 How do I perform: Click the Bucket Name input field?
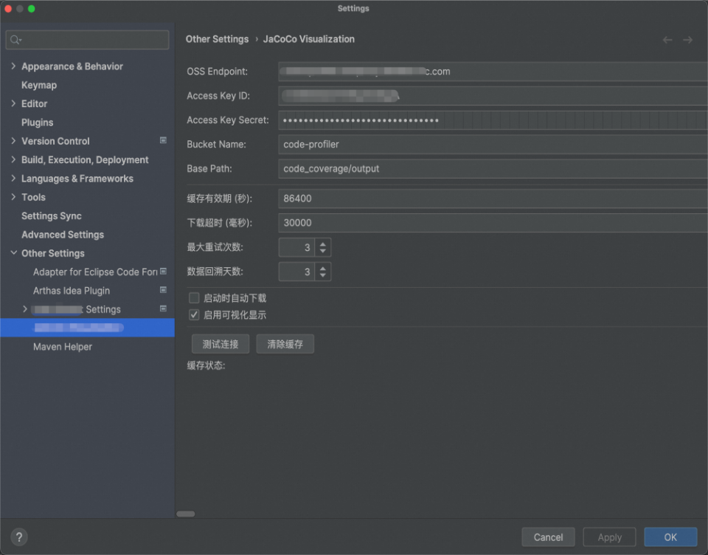coord(493,144)
